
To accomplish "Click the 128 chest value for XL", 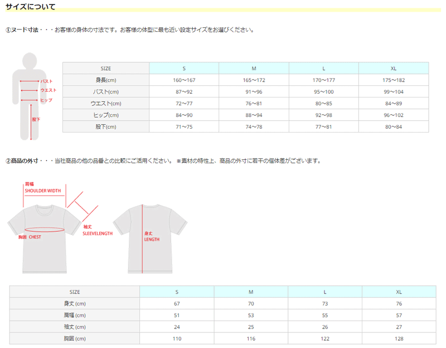I will (x=399, y=339).
